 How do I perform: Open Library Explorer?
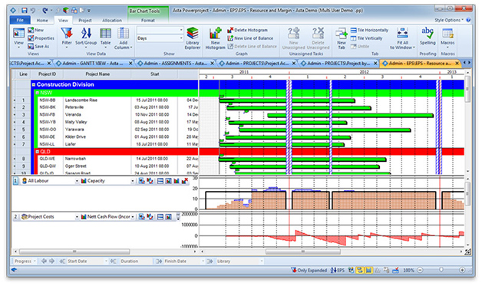193,38
